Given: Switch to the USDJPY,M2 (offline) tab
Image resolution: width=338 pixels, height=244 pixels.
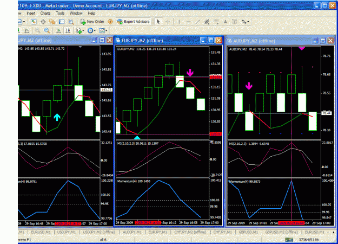Looking at the screenshot, I should pyautogui.click(x=99, y=232).
